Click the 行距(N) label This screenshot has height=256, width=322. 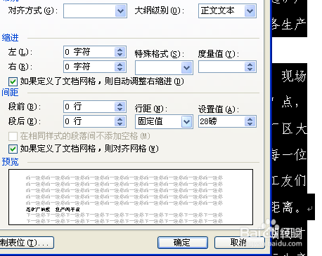(x=151, y=109)
